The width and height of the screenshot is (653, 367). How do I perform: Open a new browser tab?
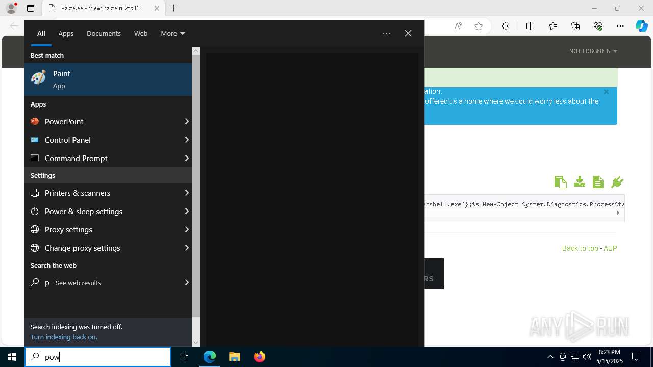coord(173,8)
